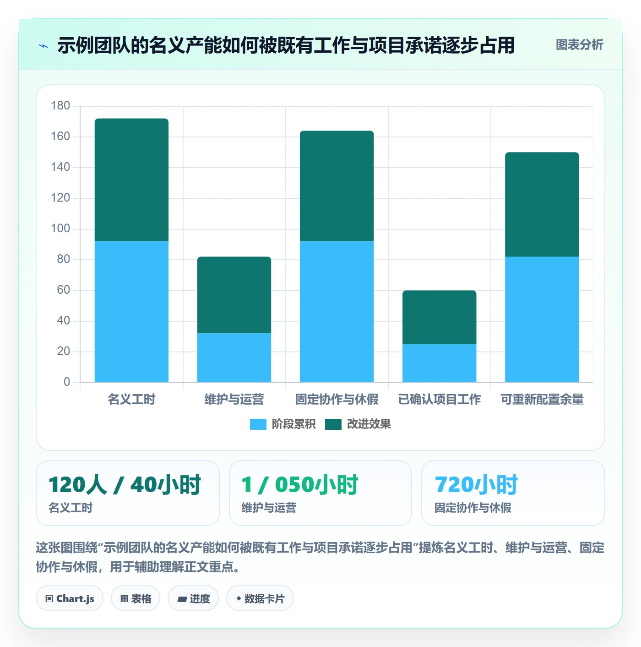The width and height of the screenshot is (641, 647).
Task: Click the dark green segment of the 维护与运营 bar
Action: 234,295
